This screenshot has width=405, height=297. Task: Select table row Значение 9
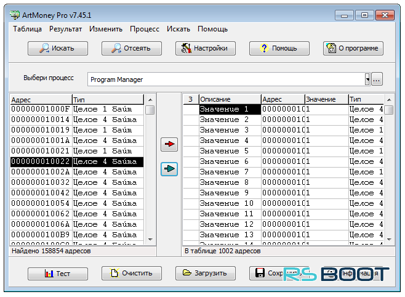[x=283, y=193]
